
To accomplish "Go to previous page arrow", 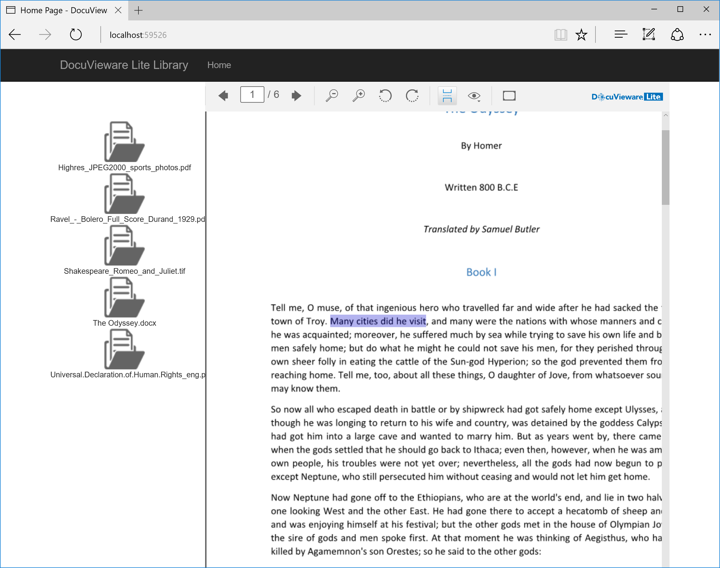I will (x=223, y=96).
